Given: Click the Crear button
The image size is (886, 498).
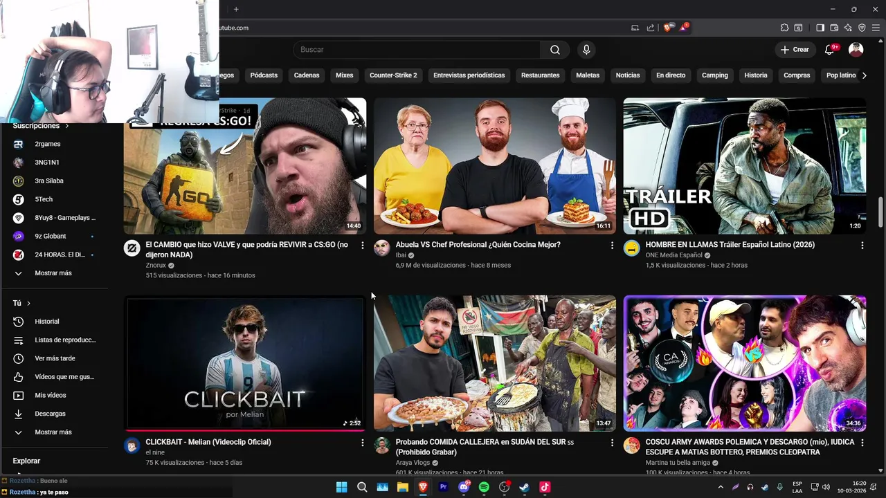Looking at the screenshot, I should click(795, 50).
